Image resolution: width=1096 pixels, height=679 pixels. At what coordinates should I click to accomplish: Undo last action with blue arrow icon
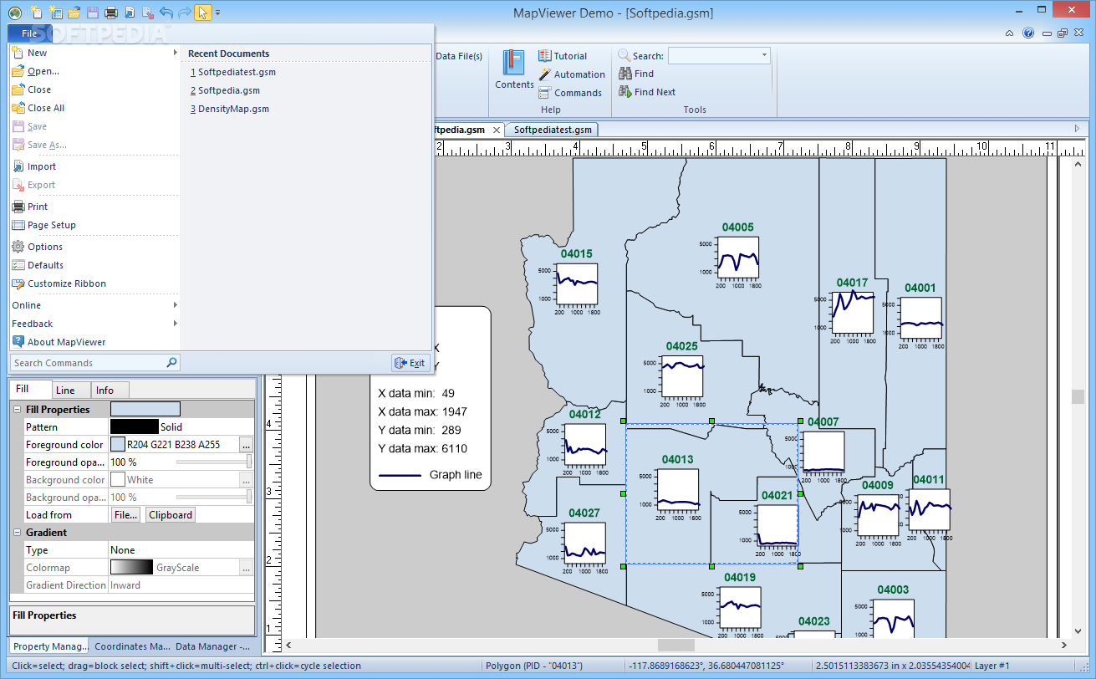pyautogui.click(x=166, y=12)
